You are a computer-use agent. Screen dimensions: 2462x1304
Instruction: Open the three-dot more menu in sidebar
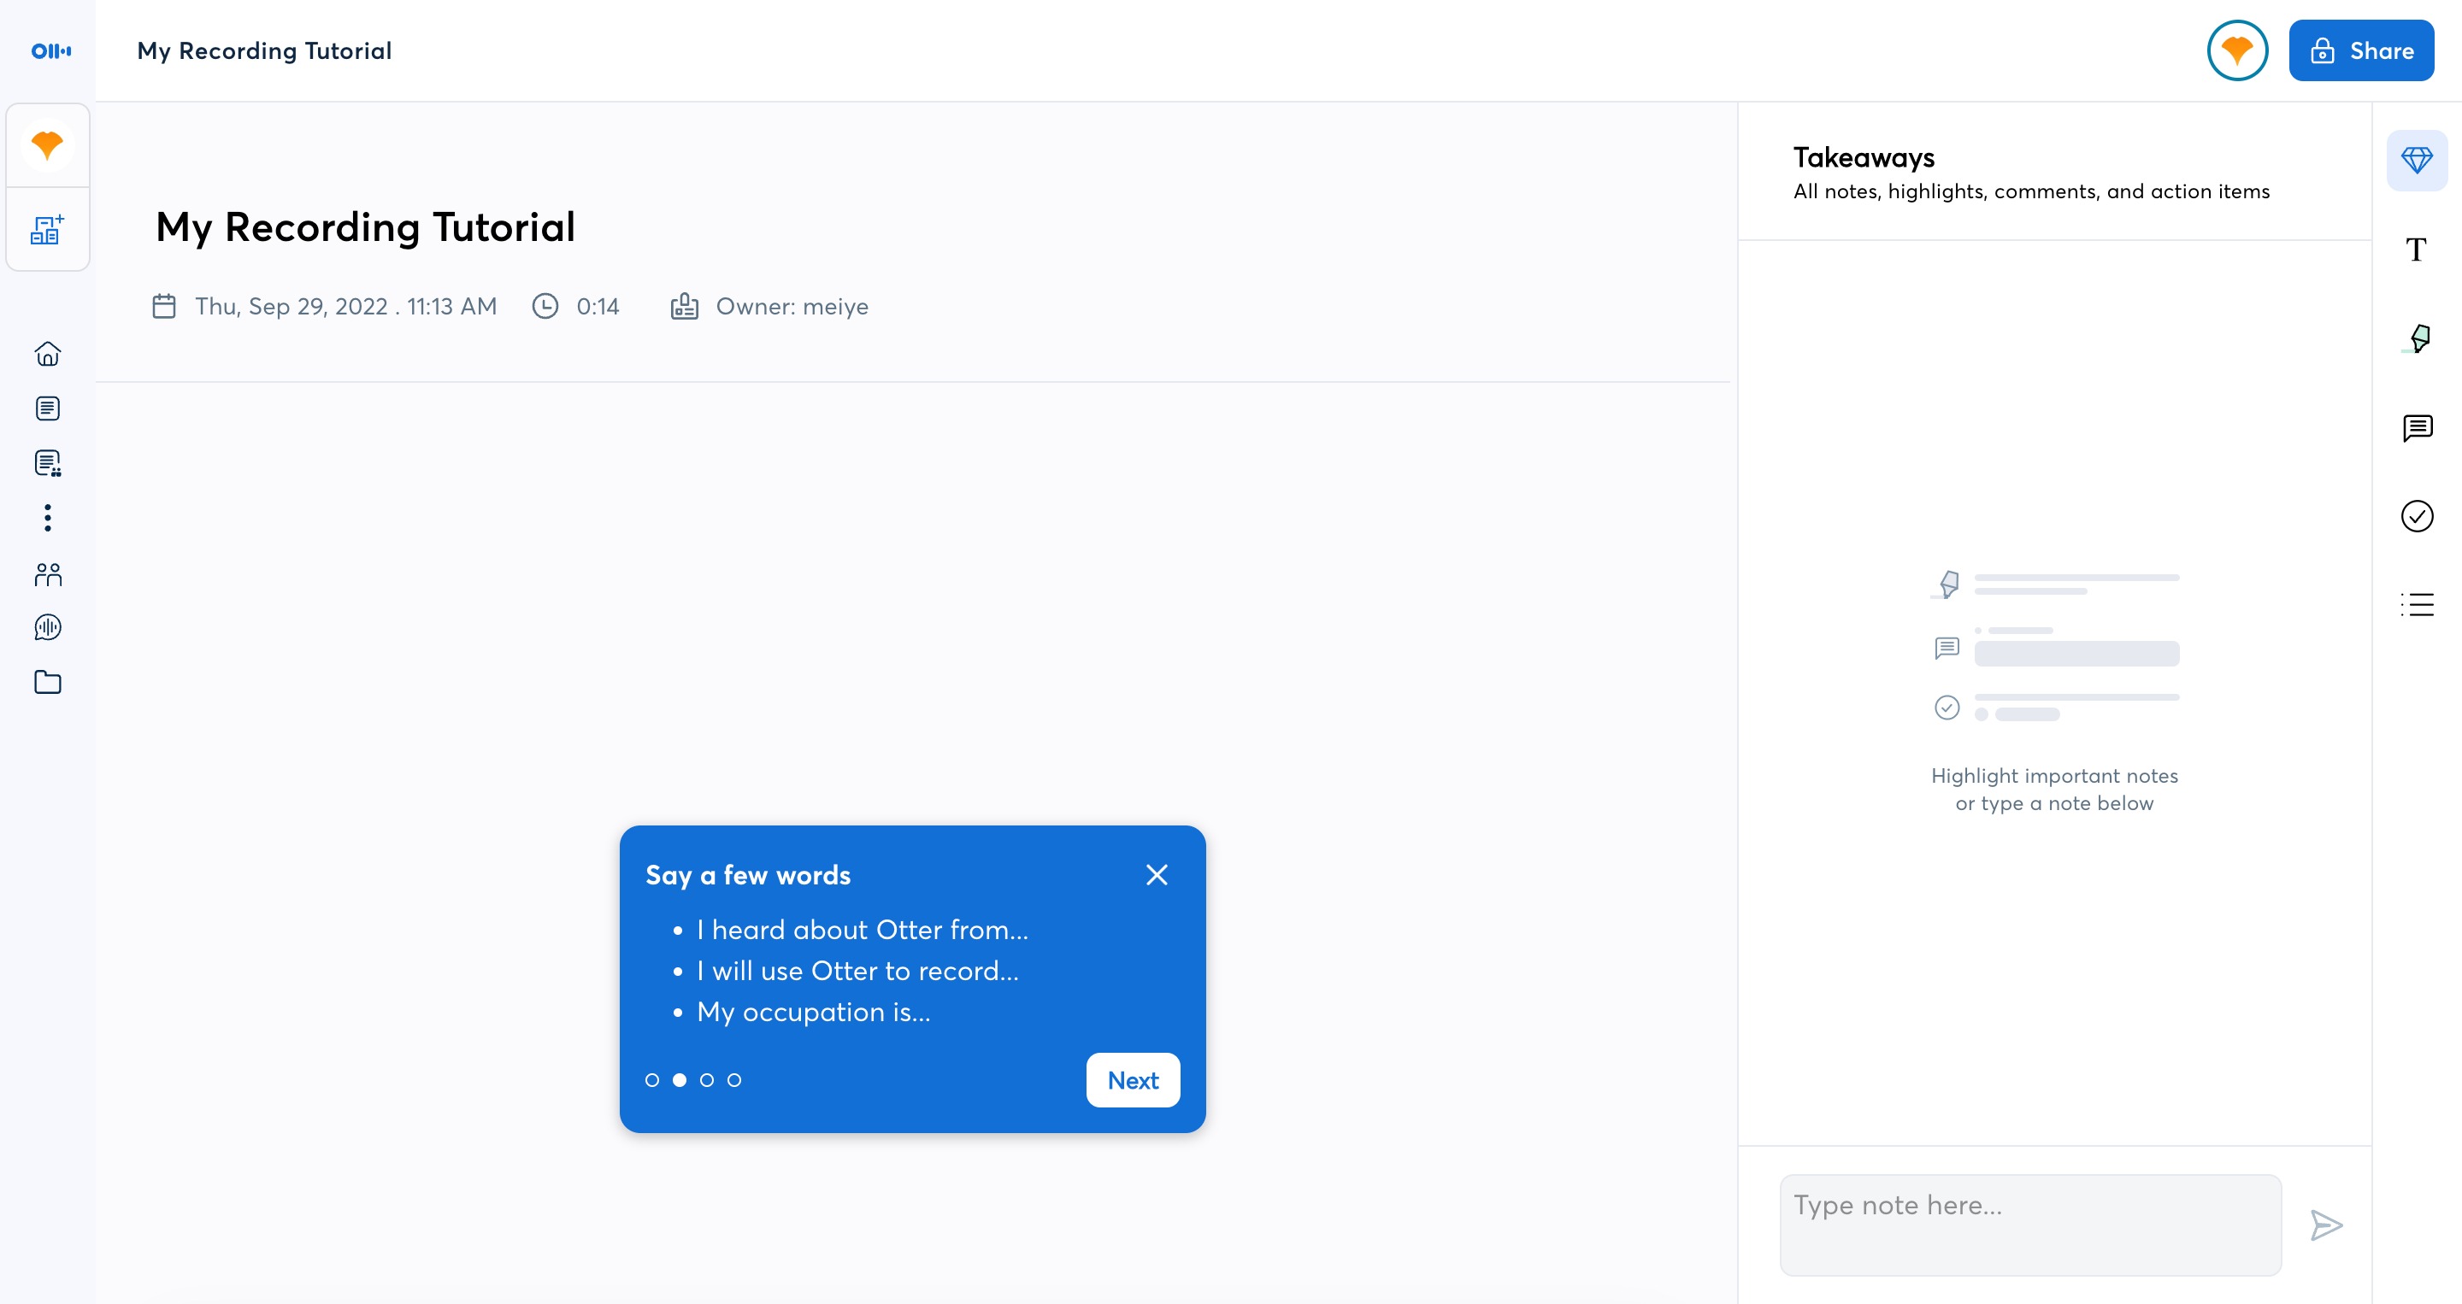click(x=48, y=518)
